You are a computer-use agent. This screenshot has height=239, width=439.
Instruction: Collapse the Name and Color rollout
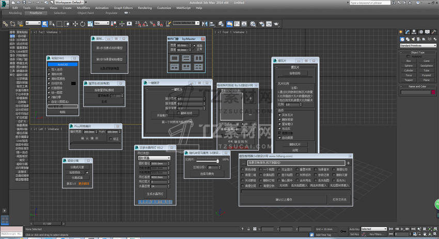click(417, 86)
